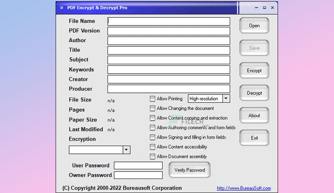Click the Exit button

point(254,138)
